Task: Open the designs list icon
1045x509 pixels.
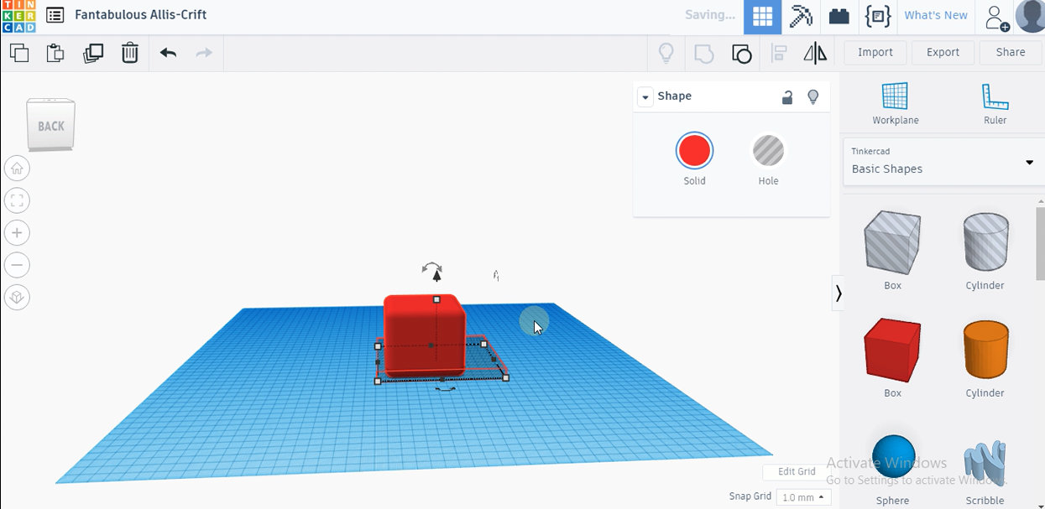Action: pos(55,15)
